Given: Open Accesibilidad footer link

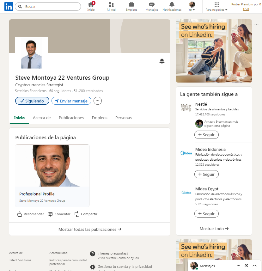Looking at the screenshot, I should (58, 253).
